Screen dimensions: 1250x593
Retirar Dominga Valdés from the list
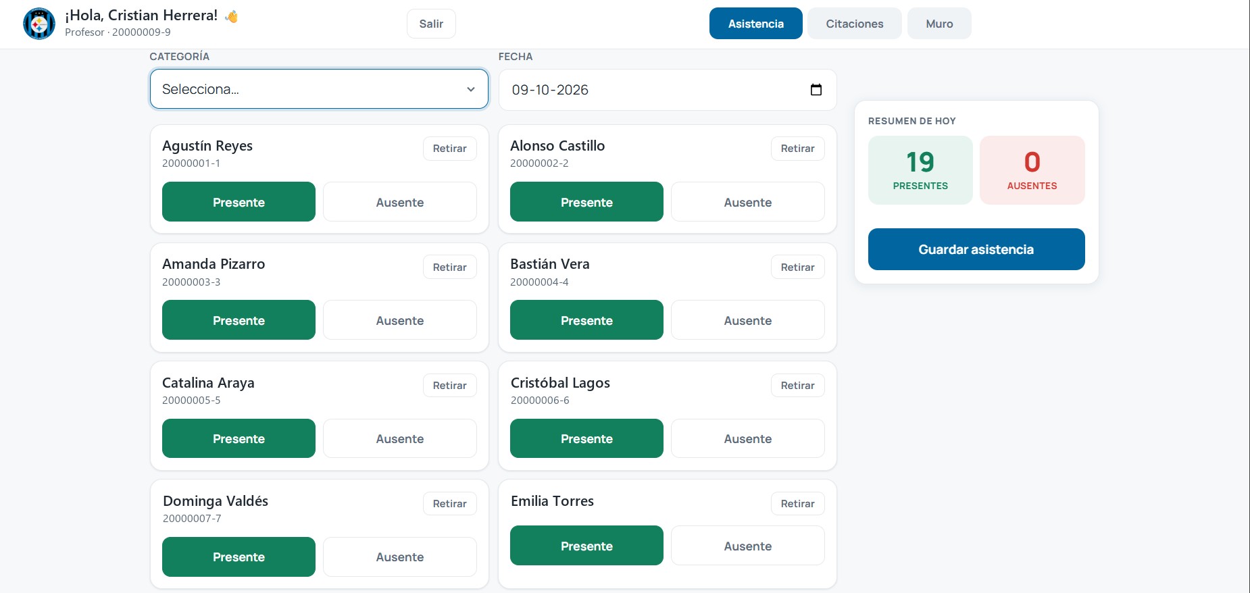(x=450, y=504)
